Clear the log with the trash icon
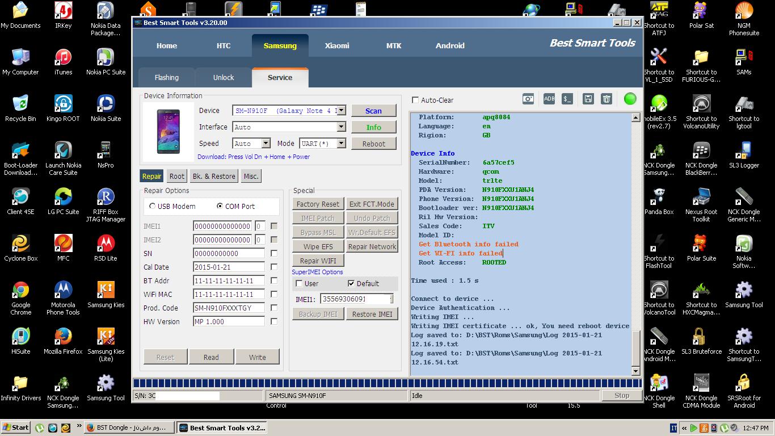Image resolution: width=775 pixels, height=436 pixels. point(606,99)
